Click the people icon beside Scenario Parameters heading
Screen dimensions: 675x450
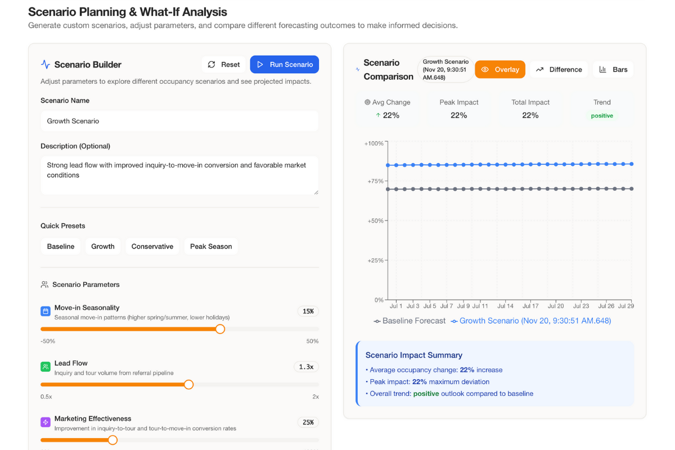coord(45,284)
